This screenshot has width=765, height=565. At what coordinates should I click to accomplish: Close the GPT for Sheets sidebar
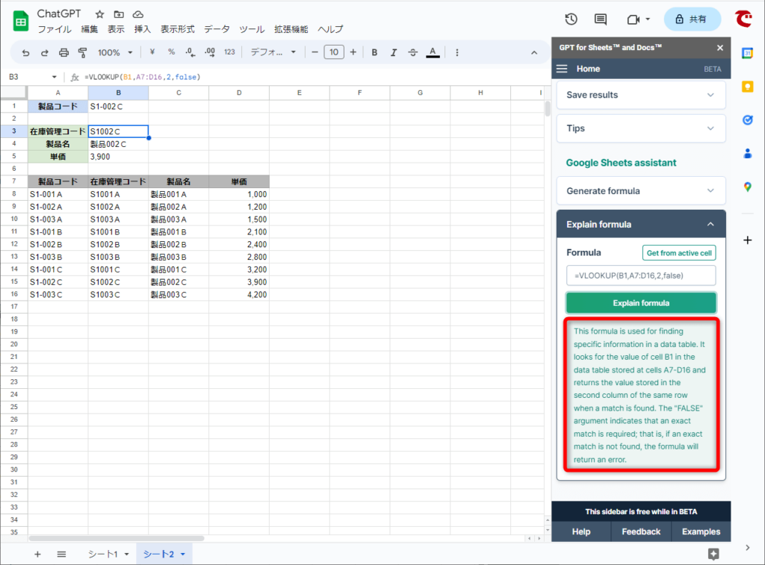(720, 48)
